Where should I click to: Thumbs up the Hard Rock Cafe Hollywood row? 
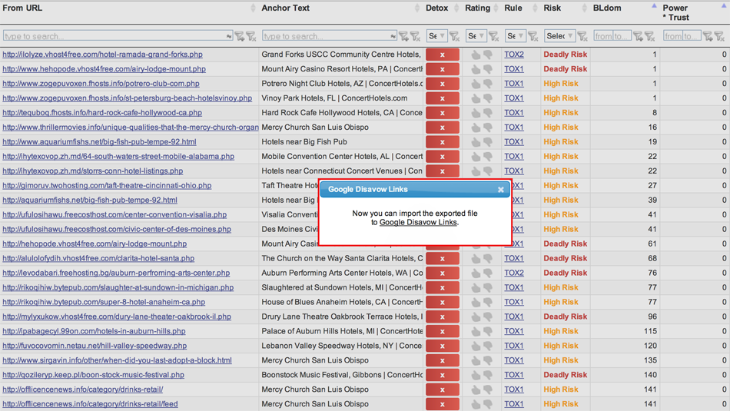tap(476, 113)
